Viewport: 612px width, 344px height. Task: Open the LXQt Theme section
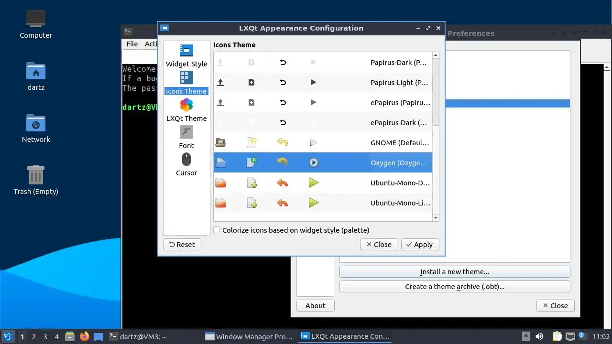[x=186, y=110]
